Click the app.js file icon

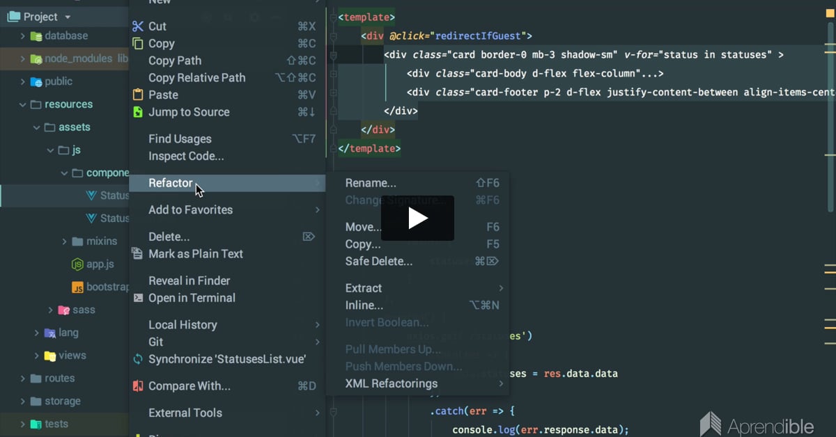(x=78, y=264)
